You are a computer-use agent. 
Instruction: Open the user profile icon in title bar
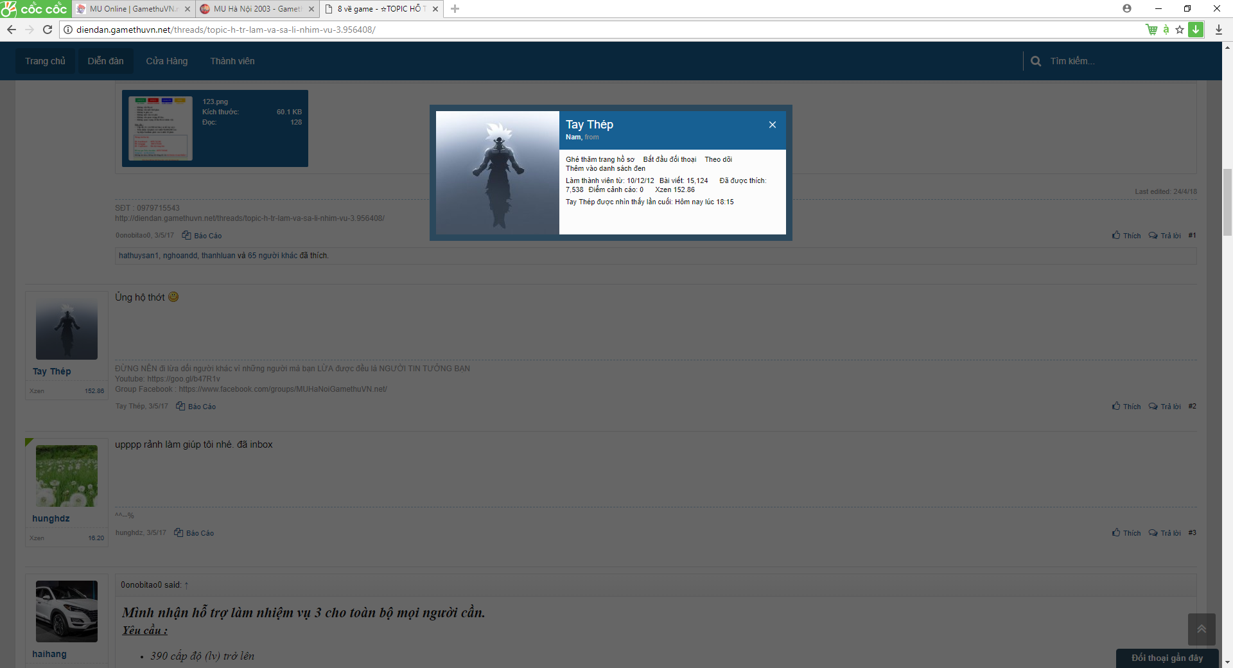coord(1127,8)
